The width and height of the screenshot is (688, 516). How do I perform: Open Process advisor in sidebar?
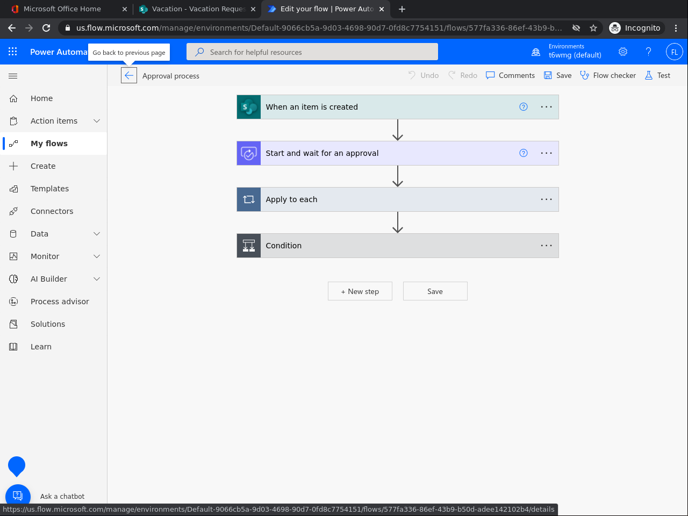coord(54,302)
